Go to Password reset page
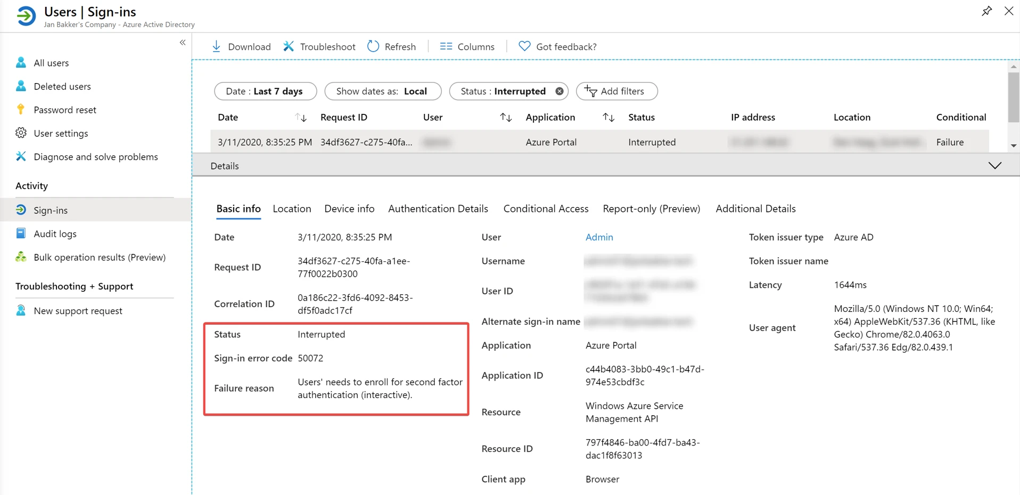 pos(65,110)
